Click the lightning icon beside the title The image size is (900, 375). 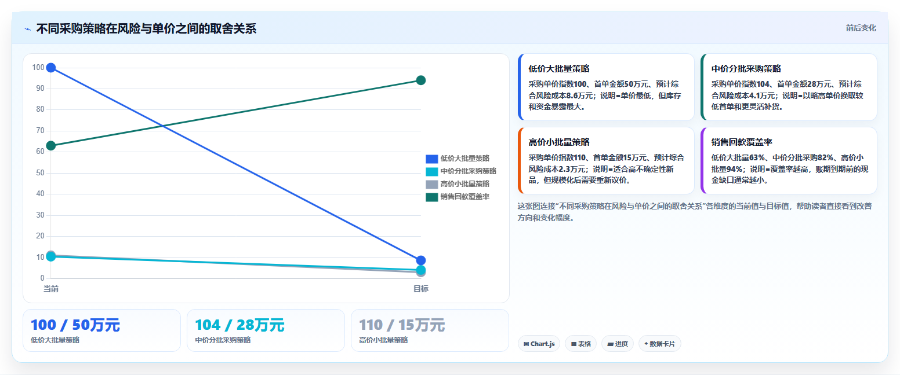pos(27,29)
